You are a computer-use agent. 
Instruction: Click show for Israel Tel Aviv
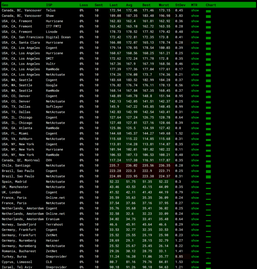click(195, 267)
